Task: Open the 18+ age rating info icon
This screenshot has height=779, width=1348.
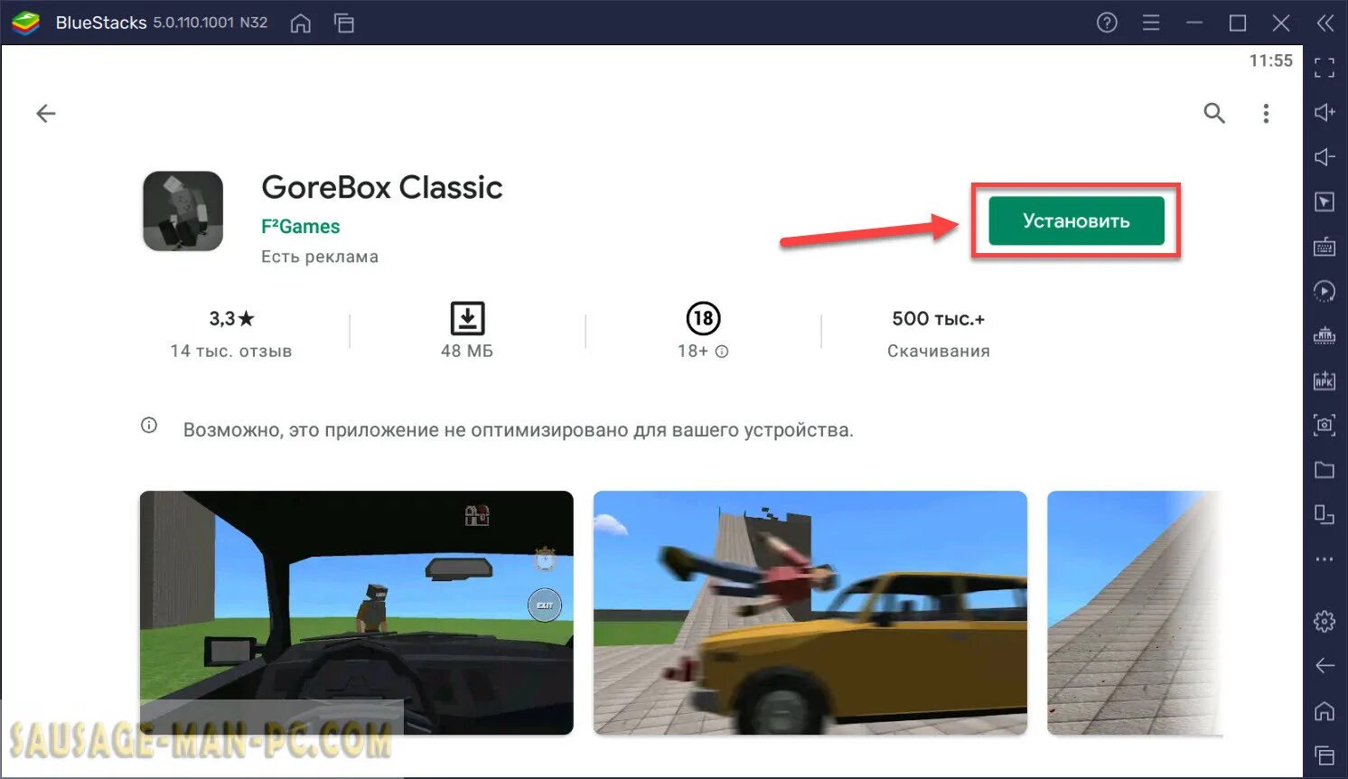Action: (x=722, y=352)
